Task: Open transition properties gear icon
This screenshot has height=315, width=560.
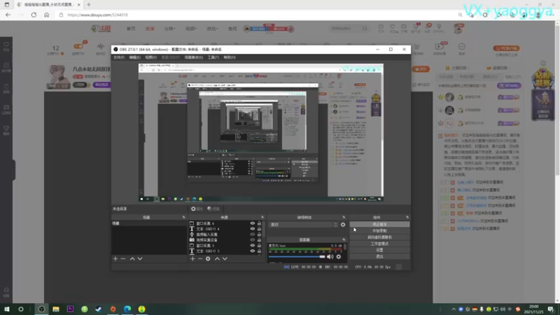Action: click(343, 225)
